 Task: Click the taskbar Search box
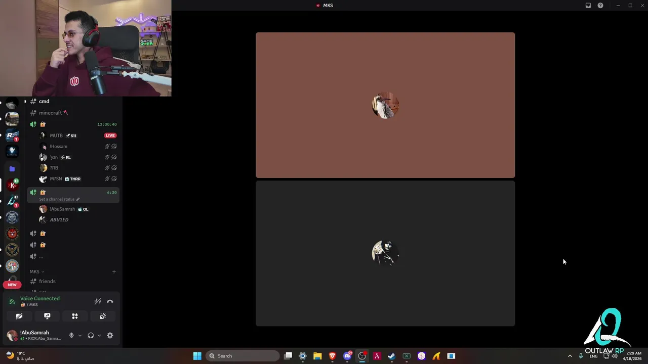(x=244, y=356)
